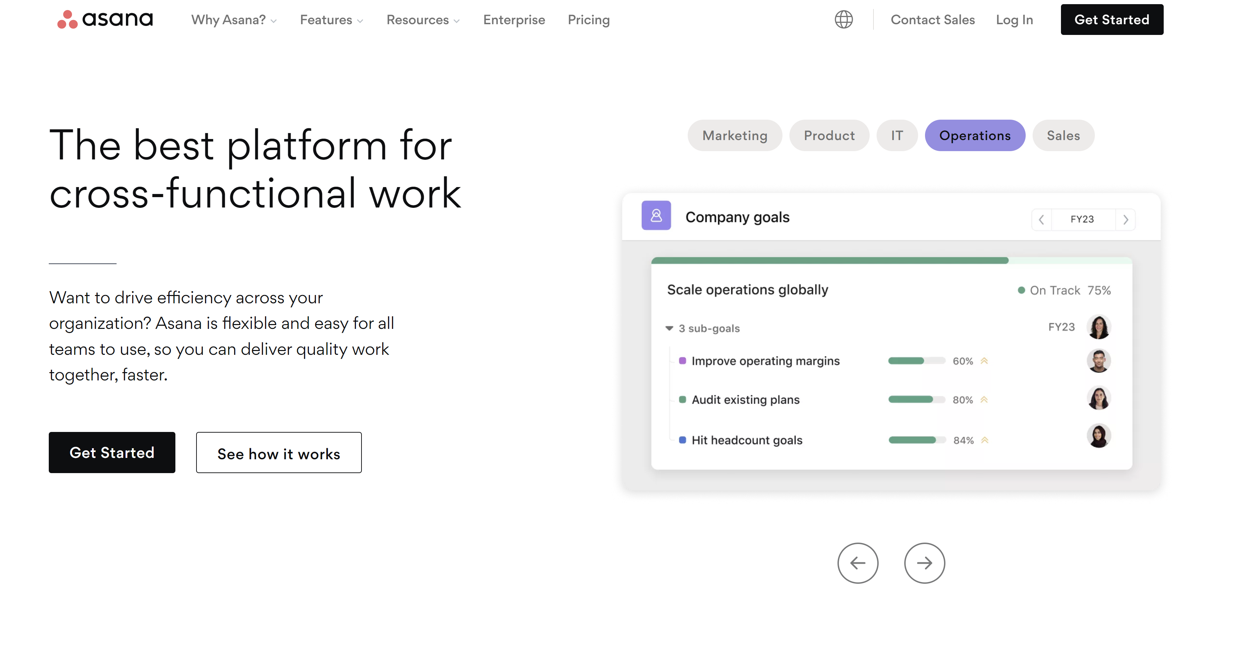The image size is (1236, 664).
Task: Switch to the Marketing tab
Action: click(735, 135)
